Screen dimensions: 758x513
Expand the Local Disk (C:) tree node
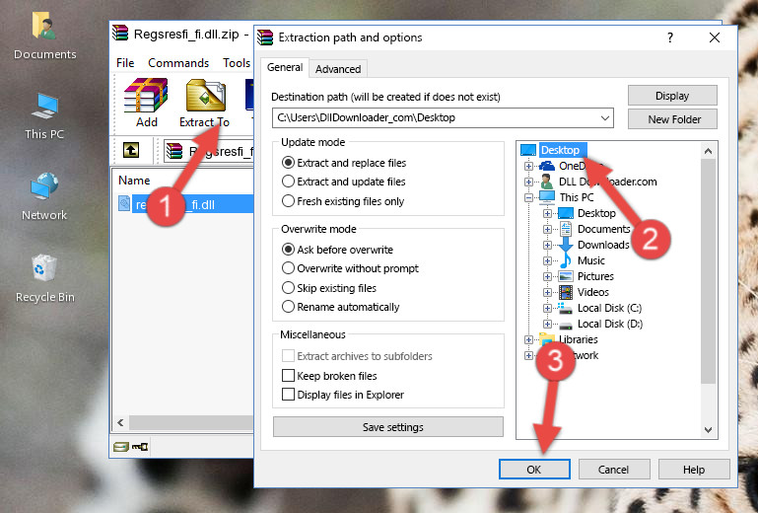pos(547,308)
